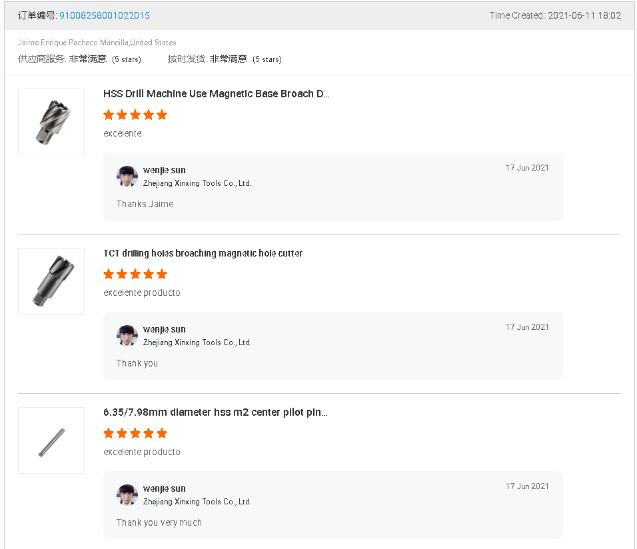
Task: Click wenjie sun avatar in first reply
Action: point(127,177)
